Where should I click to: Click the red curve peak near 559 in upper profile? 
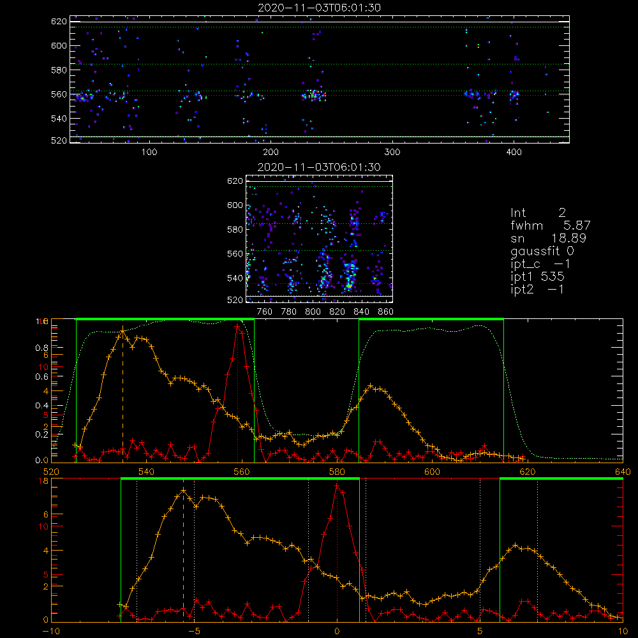tap(237, 325)
